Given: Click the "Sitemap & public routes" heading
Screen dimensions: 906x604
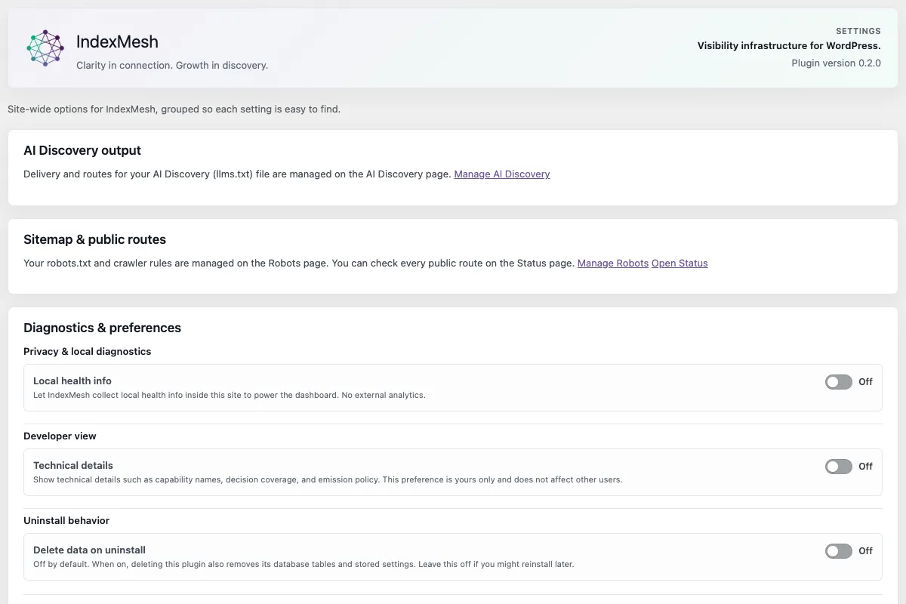Looking at the screenshot, I should (94, 239).
